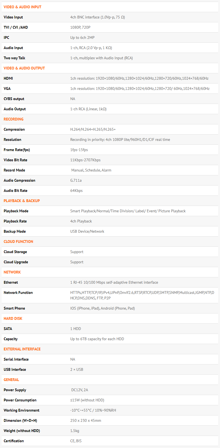Click the Certification value CE, BIS
The width and height of the screenshot is (220, 448).
coord(76,441)
